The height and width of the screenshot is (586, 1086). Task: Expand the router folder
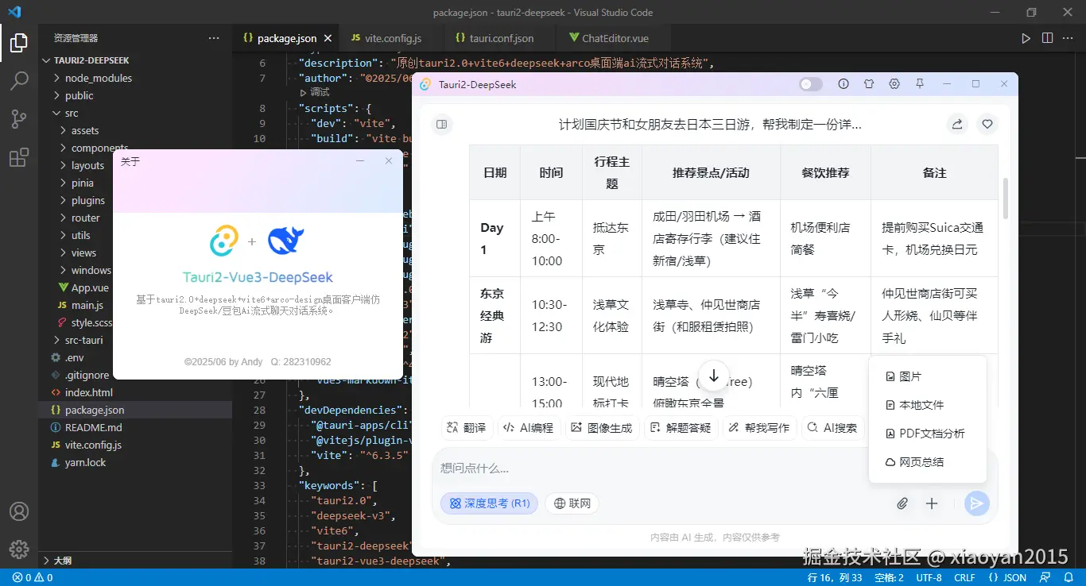tap(85, 218)
